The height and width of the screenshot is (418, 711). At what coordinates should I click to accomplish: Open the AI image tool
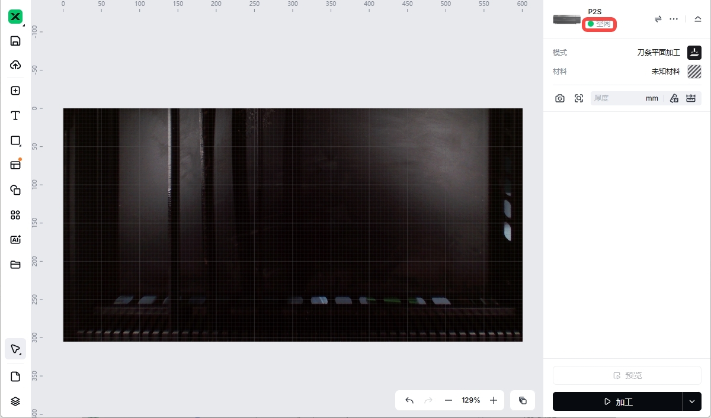tap(15, 240)
